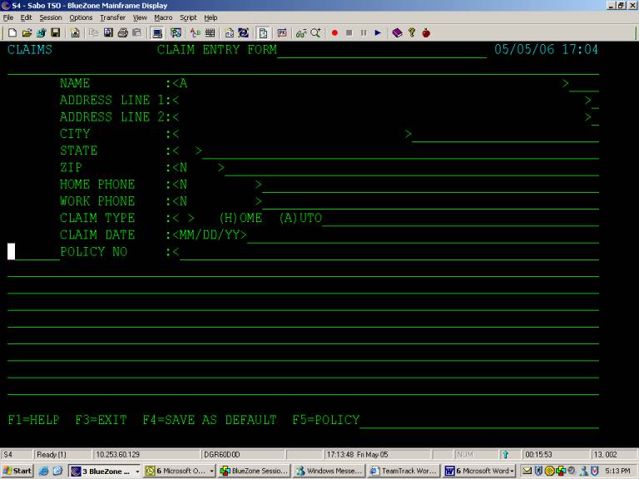Click the Save floppy disk icon
The image size is (639, 479).
(56, 33)
